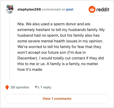Viewport: 114px width, 108px height.
Task: Click the curved reply arrow icon
Action: 37,87
